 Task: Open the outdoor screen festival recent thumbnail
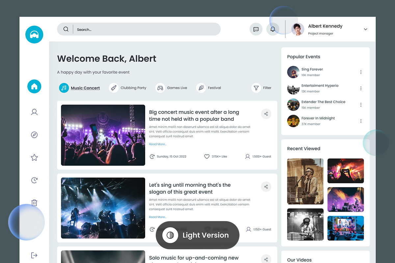coord(346,228)
